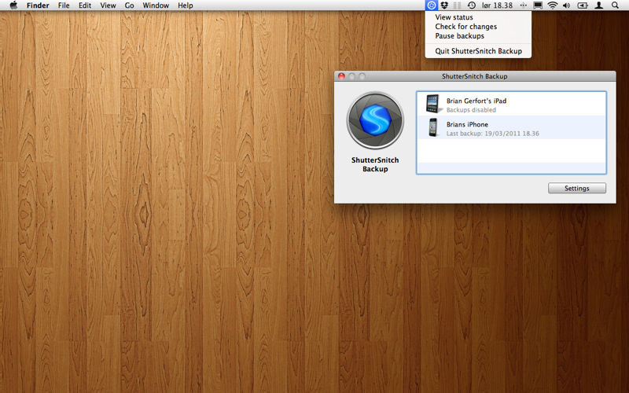This screenshot has height=393, width=629.
Task: Open the Wi-Fi status menu
Action: coord(553,6)
